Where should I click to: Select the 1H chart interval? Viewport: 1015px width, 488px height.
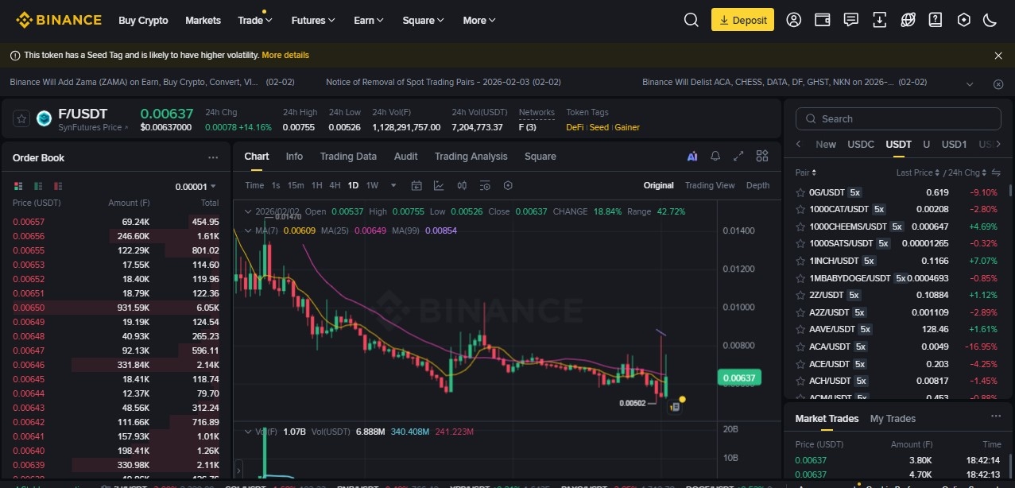coord(316,185)
